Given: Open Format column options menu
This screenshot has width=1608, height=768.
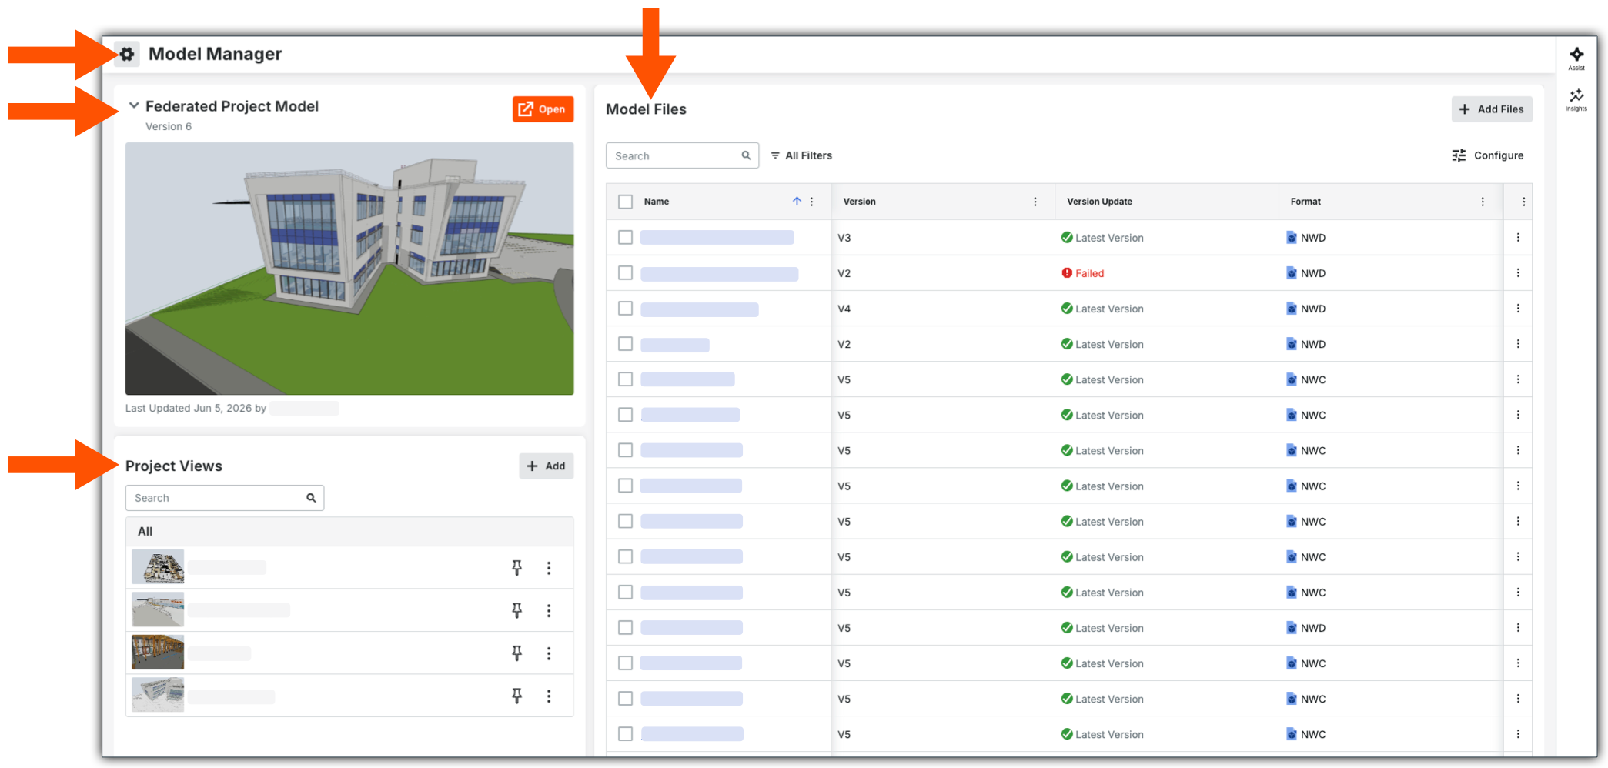Looking at the screenshot, I should tap(1483, 202).
